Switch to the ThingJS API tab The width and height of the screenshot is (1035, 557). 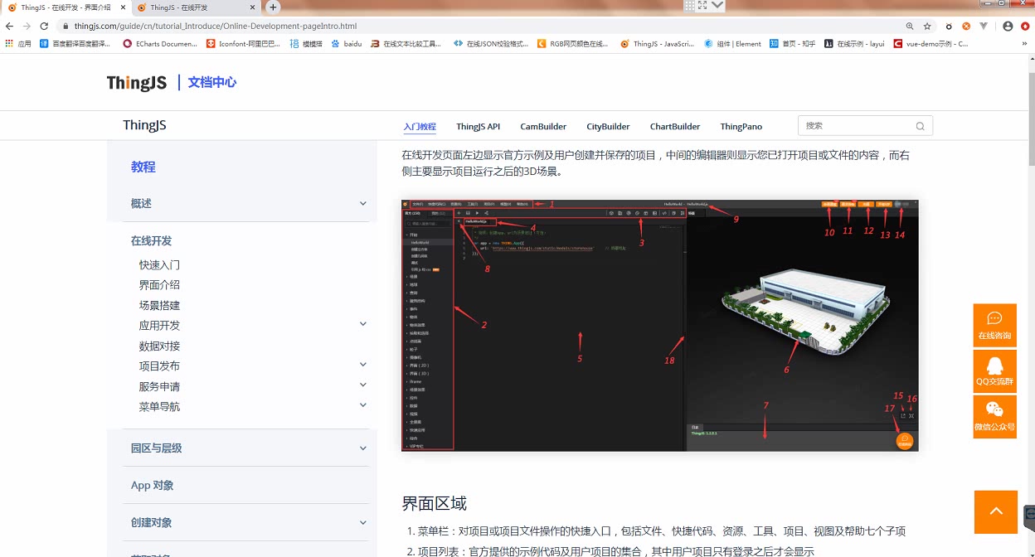(478, 126)
